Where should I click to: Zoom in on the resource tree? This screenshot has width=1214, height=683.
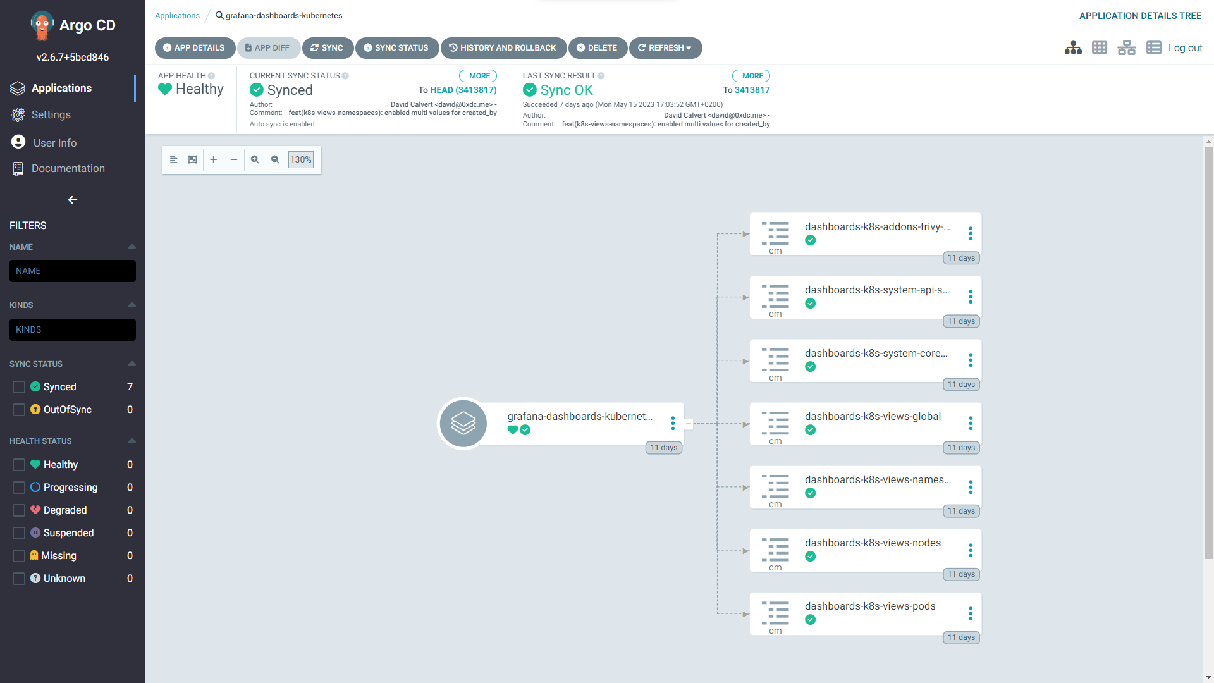pyautogui.click(x=255, y=160)
